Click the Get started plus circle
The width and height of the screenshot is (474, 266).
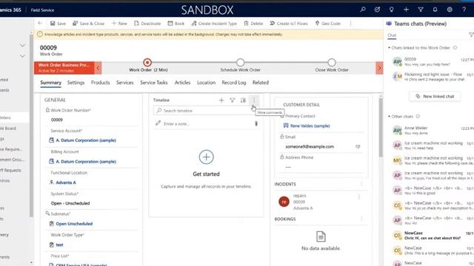point(206,157)
